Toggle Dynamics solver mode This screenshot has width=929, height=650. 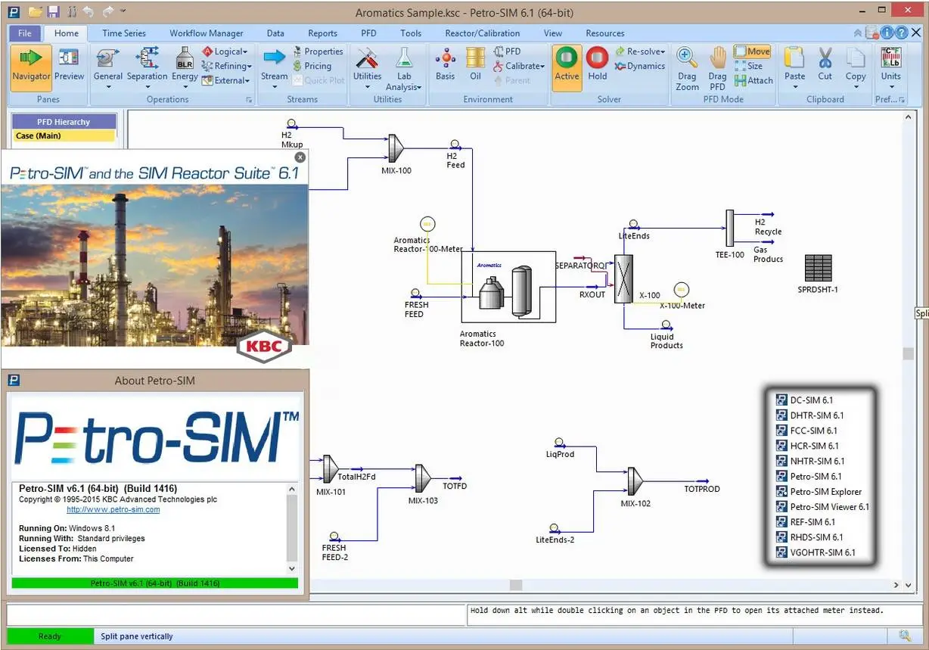coord(640,66)
